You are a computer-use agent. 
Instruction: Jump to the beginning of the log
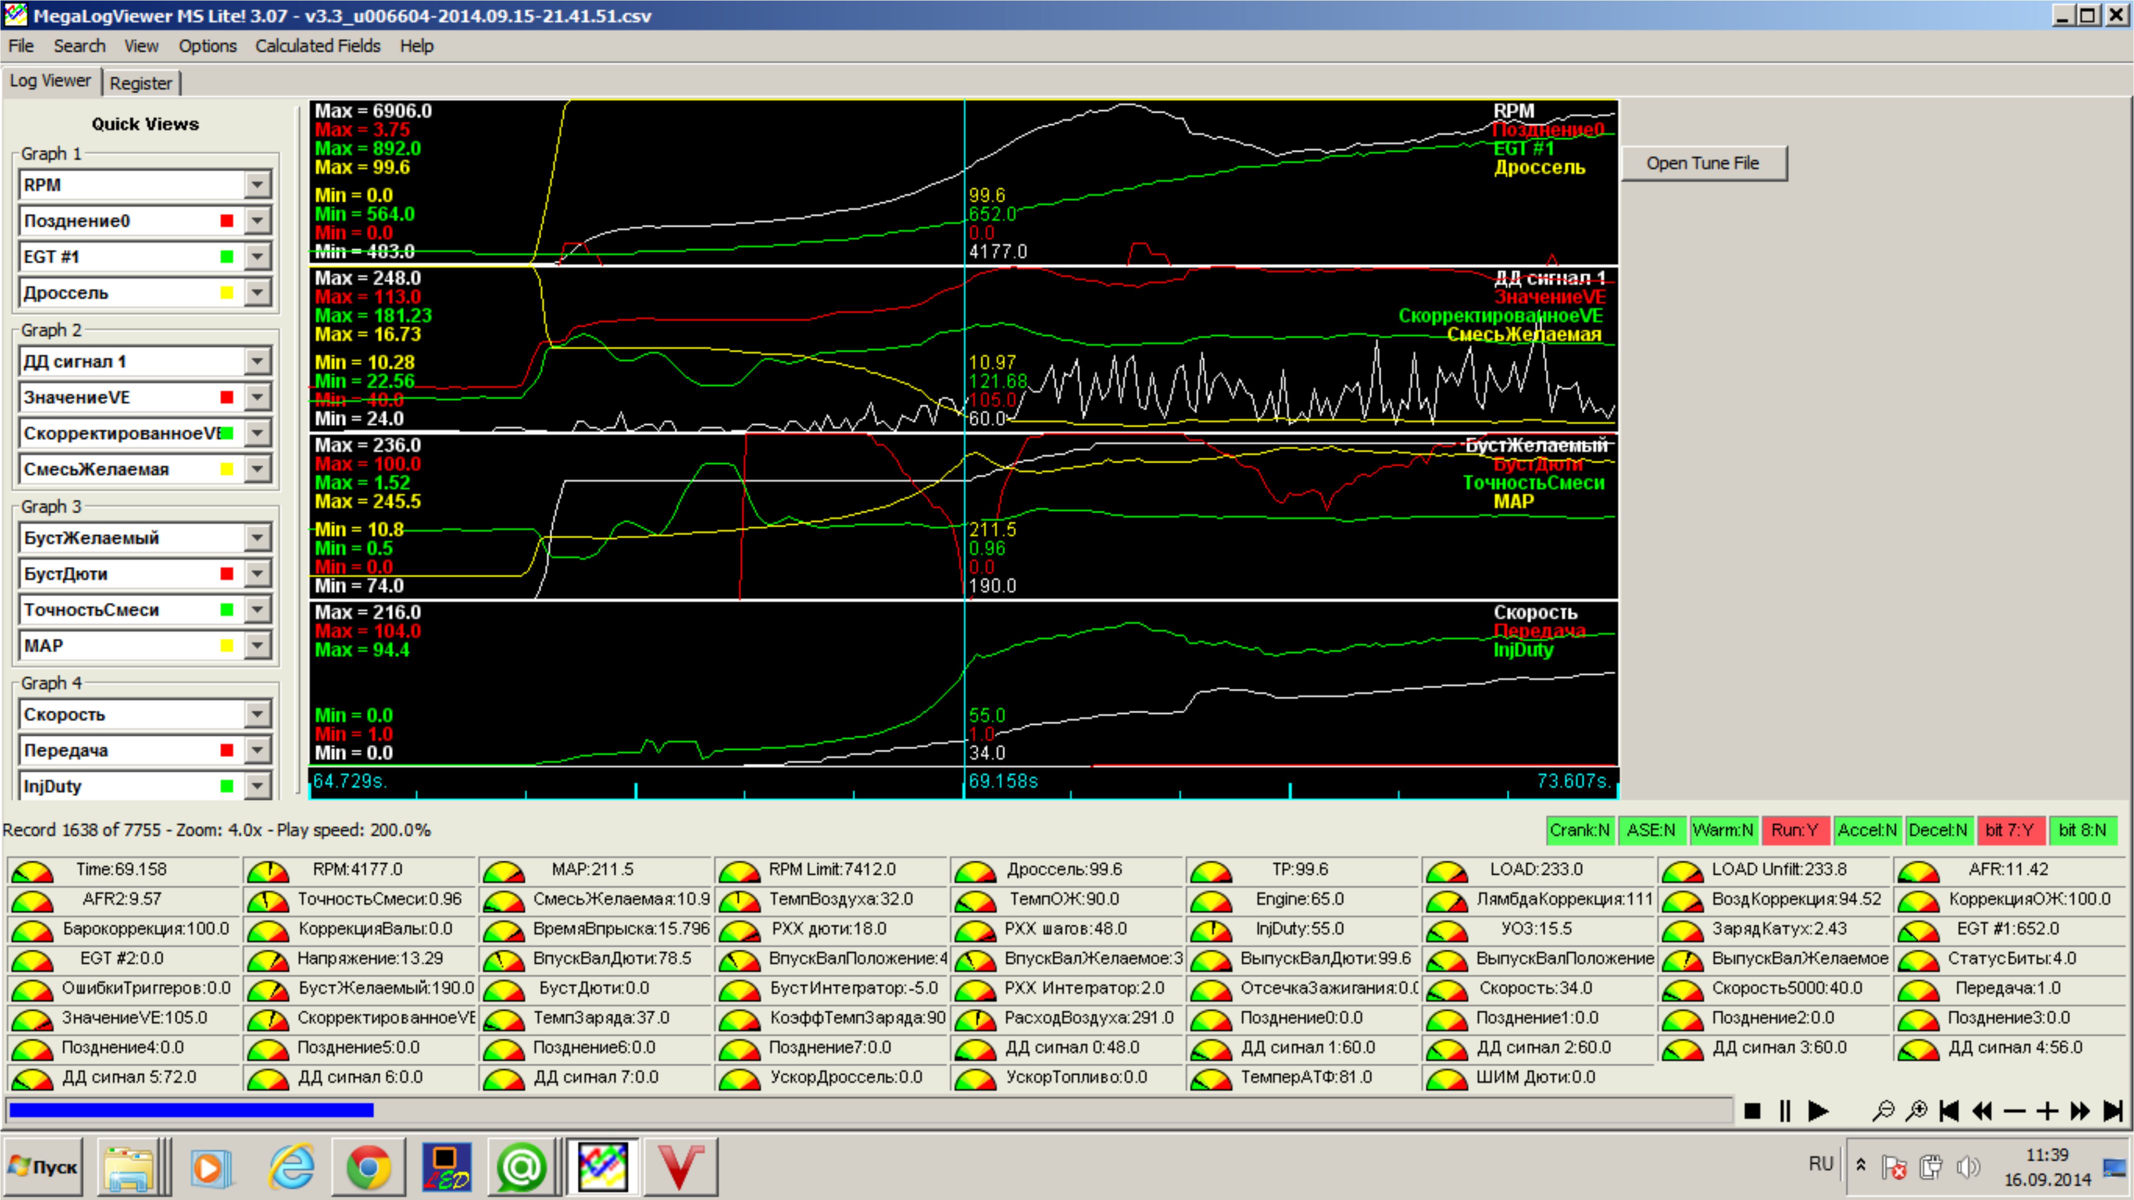(x=1949, y=1111)
